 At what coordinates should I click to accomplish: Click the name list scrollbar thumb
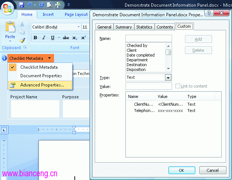[168, 52]
